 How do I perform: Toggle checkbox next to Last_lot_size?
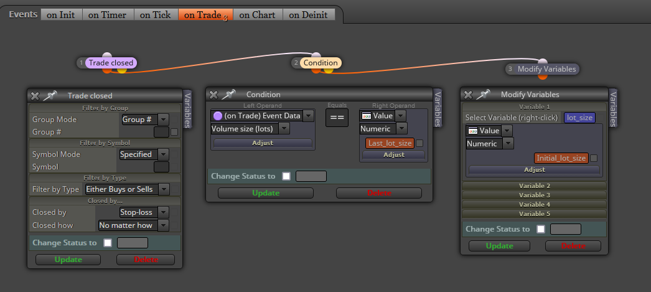419,143
